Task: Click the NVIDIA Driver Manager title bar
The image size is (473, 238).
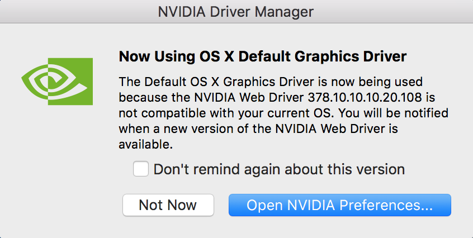Action: [x=236, y=11]
